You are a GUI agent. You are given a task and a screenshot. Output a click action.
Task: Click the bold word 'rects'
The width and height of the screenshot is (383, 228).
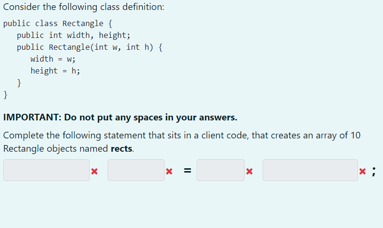[x=121, y=148]
